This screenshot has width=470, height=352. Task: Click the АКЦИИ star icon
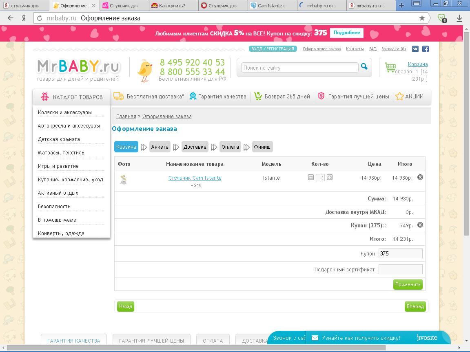point(399,97)
